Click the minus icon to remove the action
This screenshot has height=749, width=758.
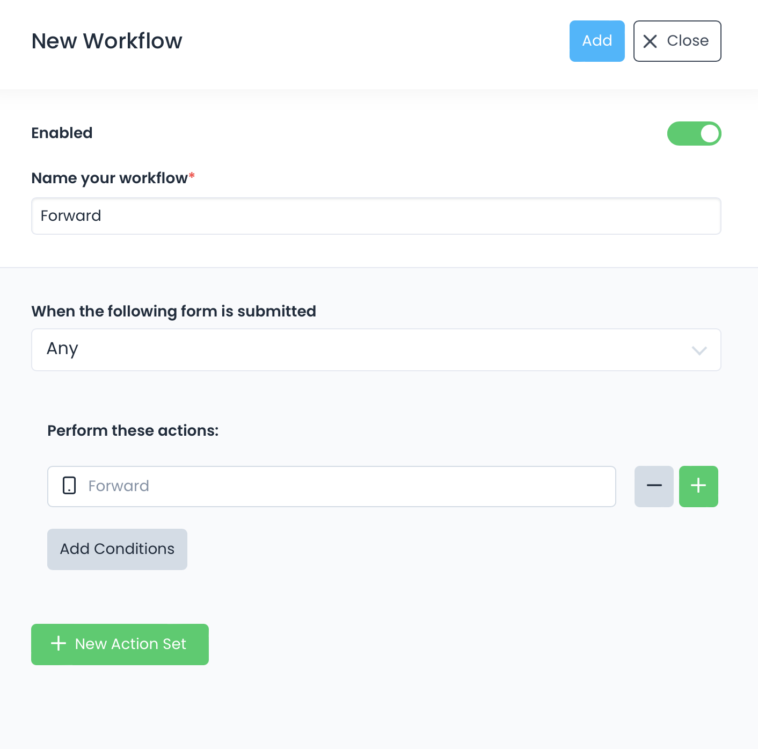[x=653, y=486]
